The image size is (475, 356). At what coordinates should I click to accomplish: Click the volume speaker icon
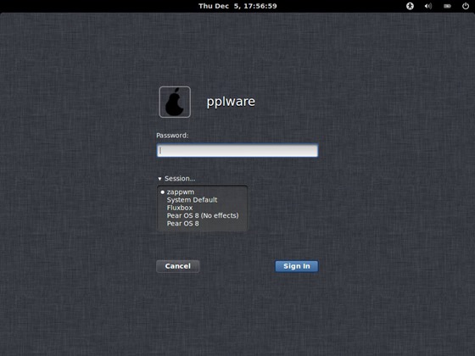tap(428, 6)
